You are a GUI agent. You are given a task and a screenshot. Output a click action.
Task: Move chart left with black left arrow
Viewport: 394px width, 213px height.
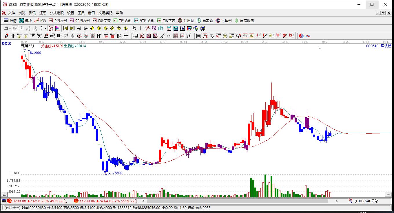[x=79, y=28]
